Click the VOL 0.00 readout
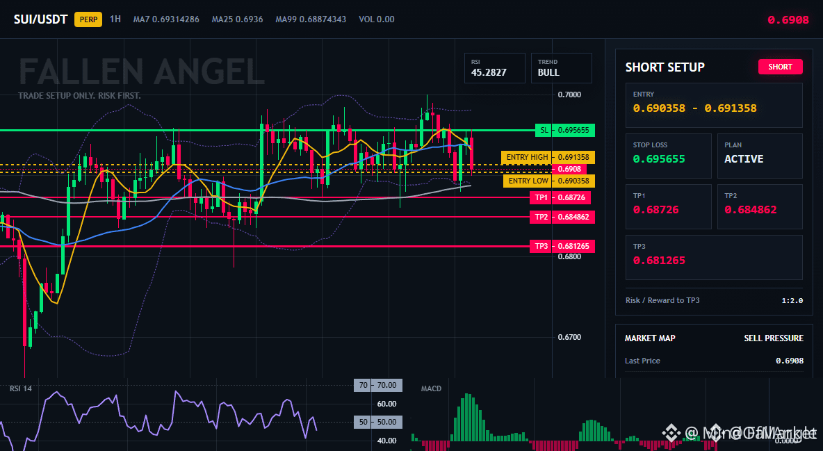823x451 pixels. [x=376, y=19]
